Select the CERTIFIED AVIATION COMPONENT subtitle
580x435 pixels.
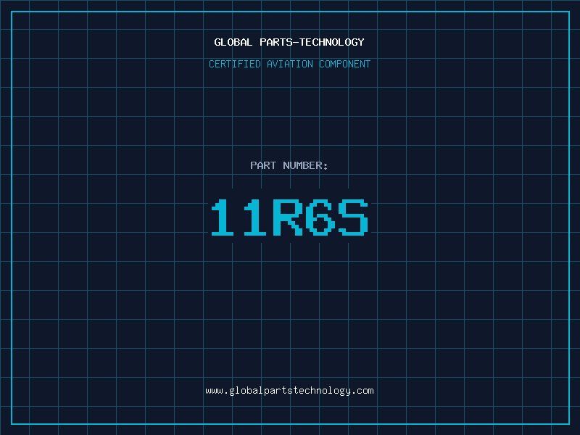(289, 64)
